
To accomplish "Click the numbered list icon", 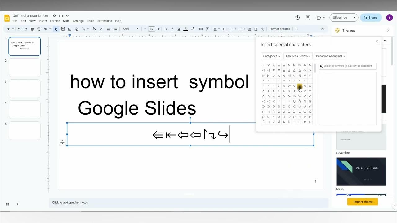I will click(240, 29).
